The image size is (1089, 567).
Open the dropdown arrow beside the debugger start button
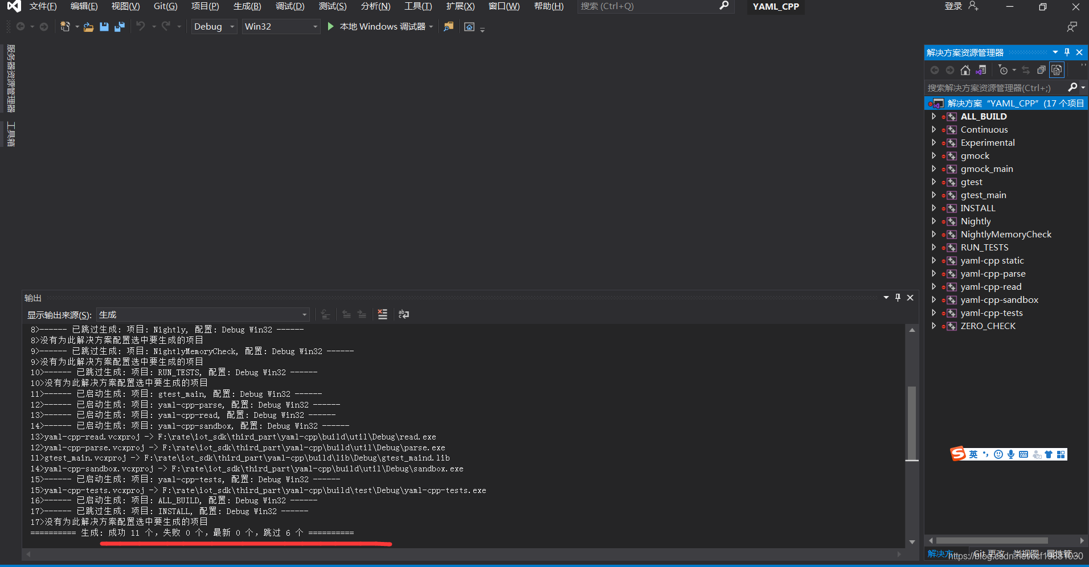coord(431,27)
